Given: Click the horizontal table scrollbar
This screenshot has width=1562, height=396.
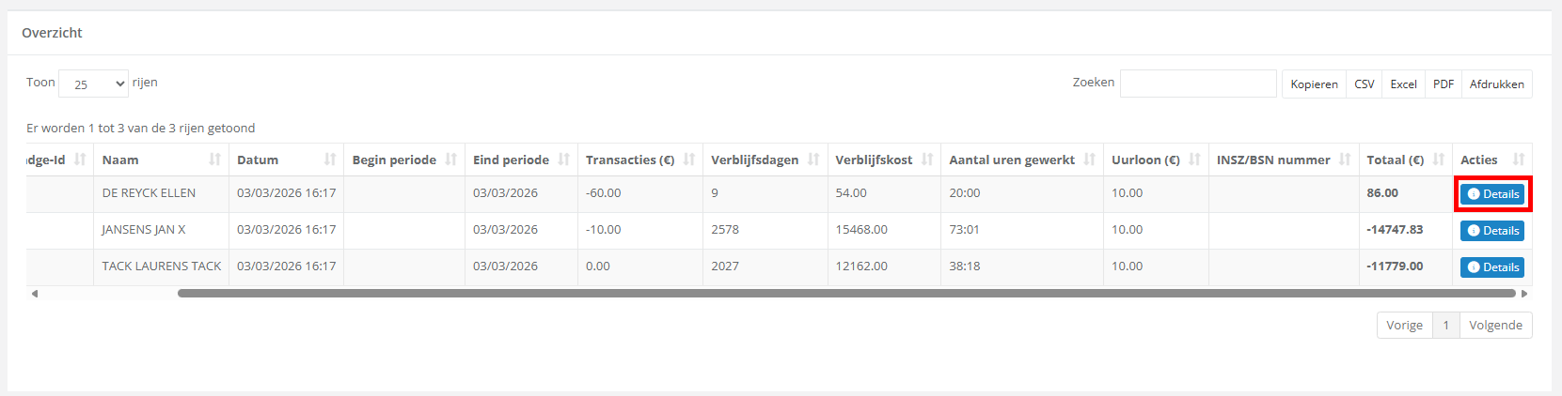Looking at the screenshot, I should pos(846,294).
